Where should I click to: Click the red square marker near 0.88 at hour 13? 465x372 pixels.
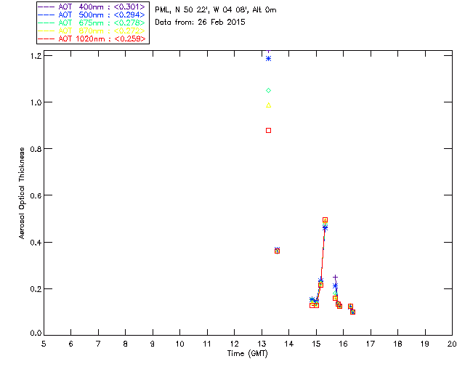pos(268,131)
